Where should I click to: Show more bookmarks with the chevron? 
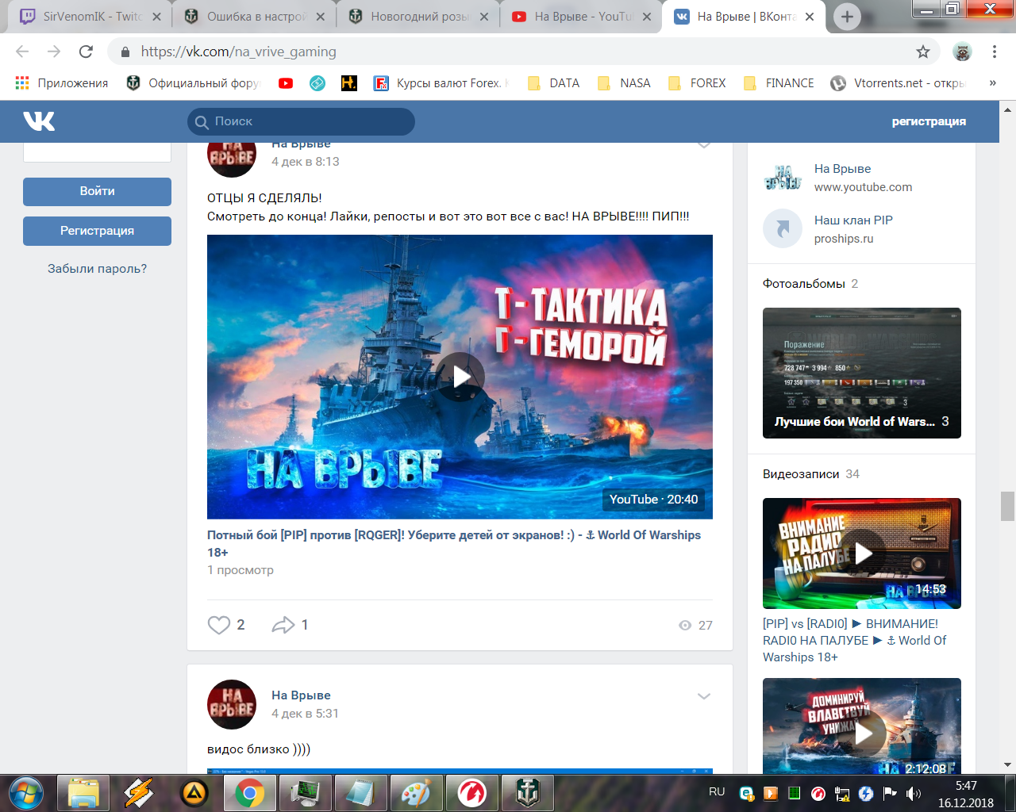pyautogui.click(x=992, y=83)
